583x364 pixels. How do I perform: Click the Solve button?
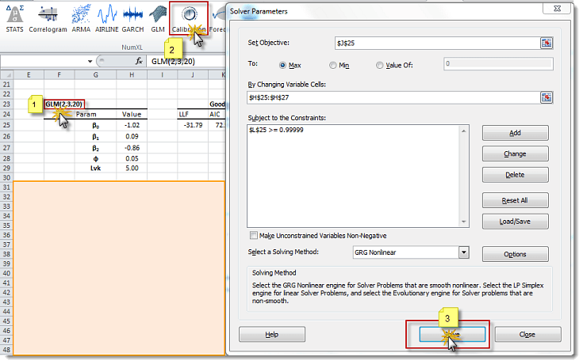(x=452, y=334)
